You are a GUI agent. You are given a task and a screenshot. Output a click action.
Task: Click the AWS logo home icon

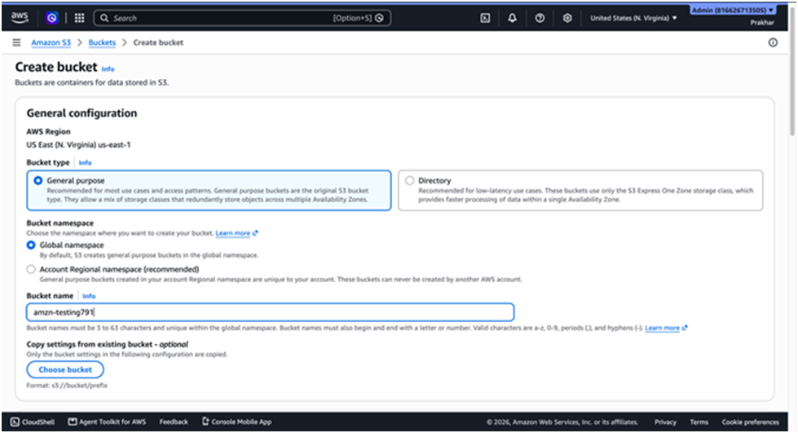pyautogui.click(x=20, y=17)
